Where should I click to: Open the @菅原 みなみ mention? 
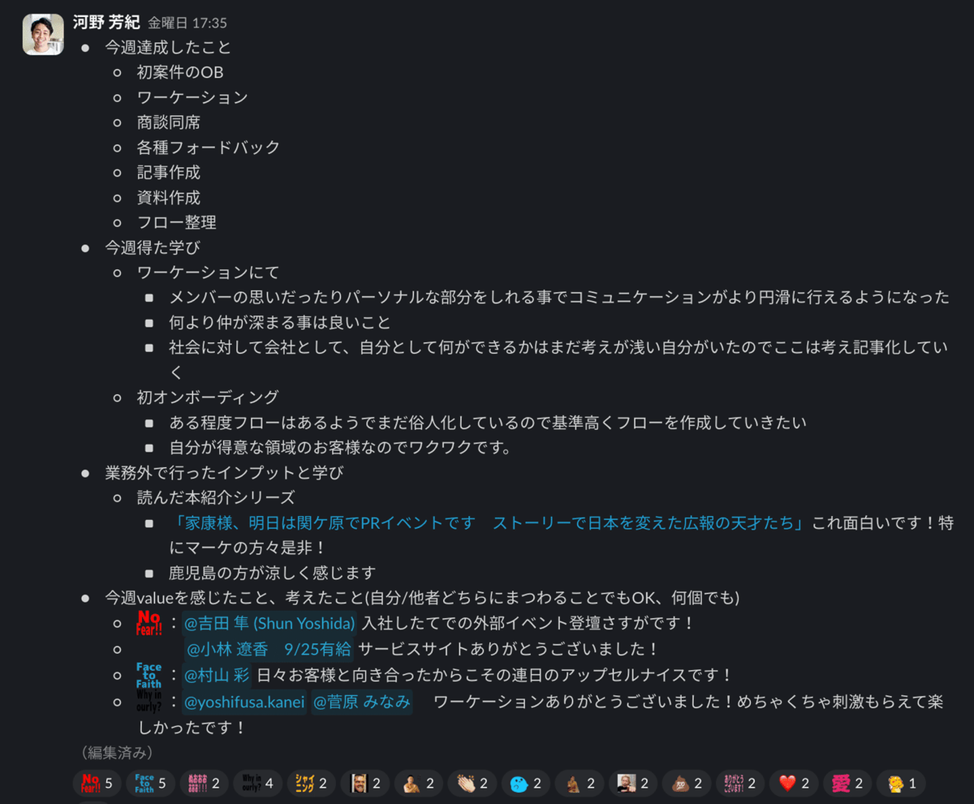click(361, 702)
